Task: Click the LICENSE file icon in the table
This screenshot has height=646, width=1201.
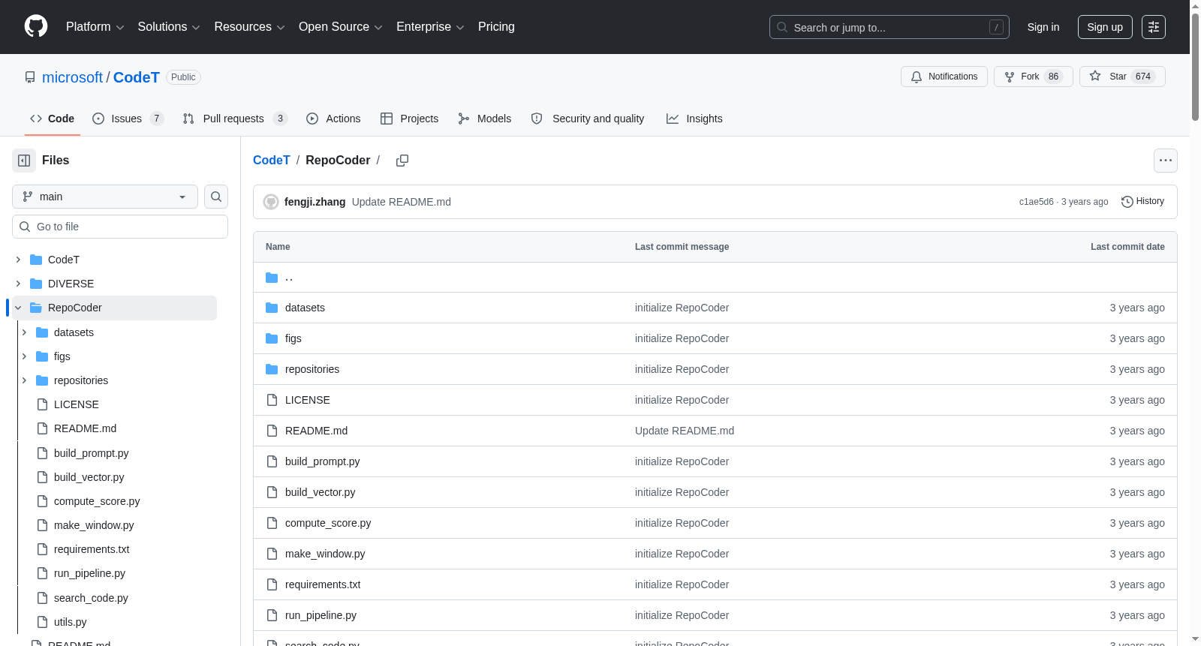Action: 272,400
